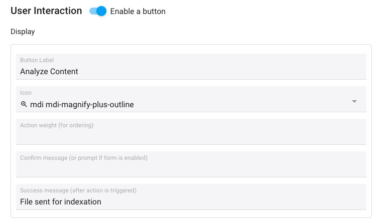The width and height of the screenshot is (382, 222).
Task: Click the 'Icon' field label
Action: [x=26, y=93]
